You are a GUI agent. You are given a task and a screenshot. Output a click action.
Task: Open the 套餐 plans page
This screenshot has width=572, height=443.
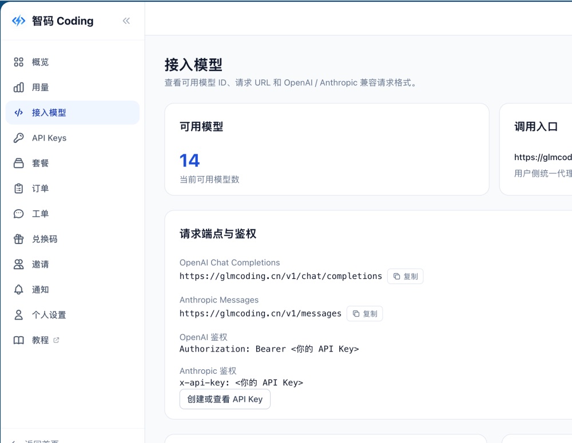click(73, 163)
